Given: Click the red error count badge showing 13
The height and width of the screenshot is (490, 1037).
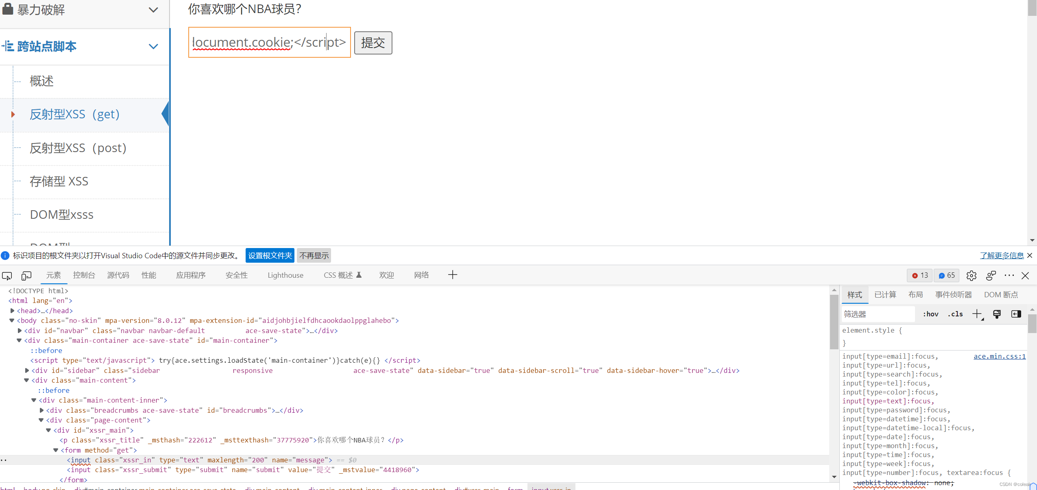Looking at the screenshot, I should (x=920, y=275).
